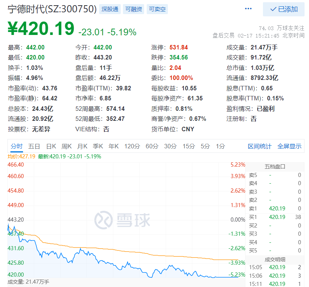Click the 466.40 price axis label

[16, 165]
